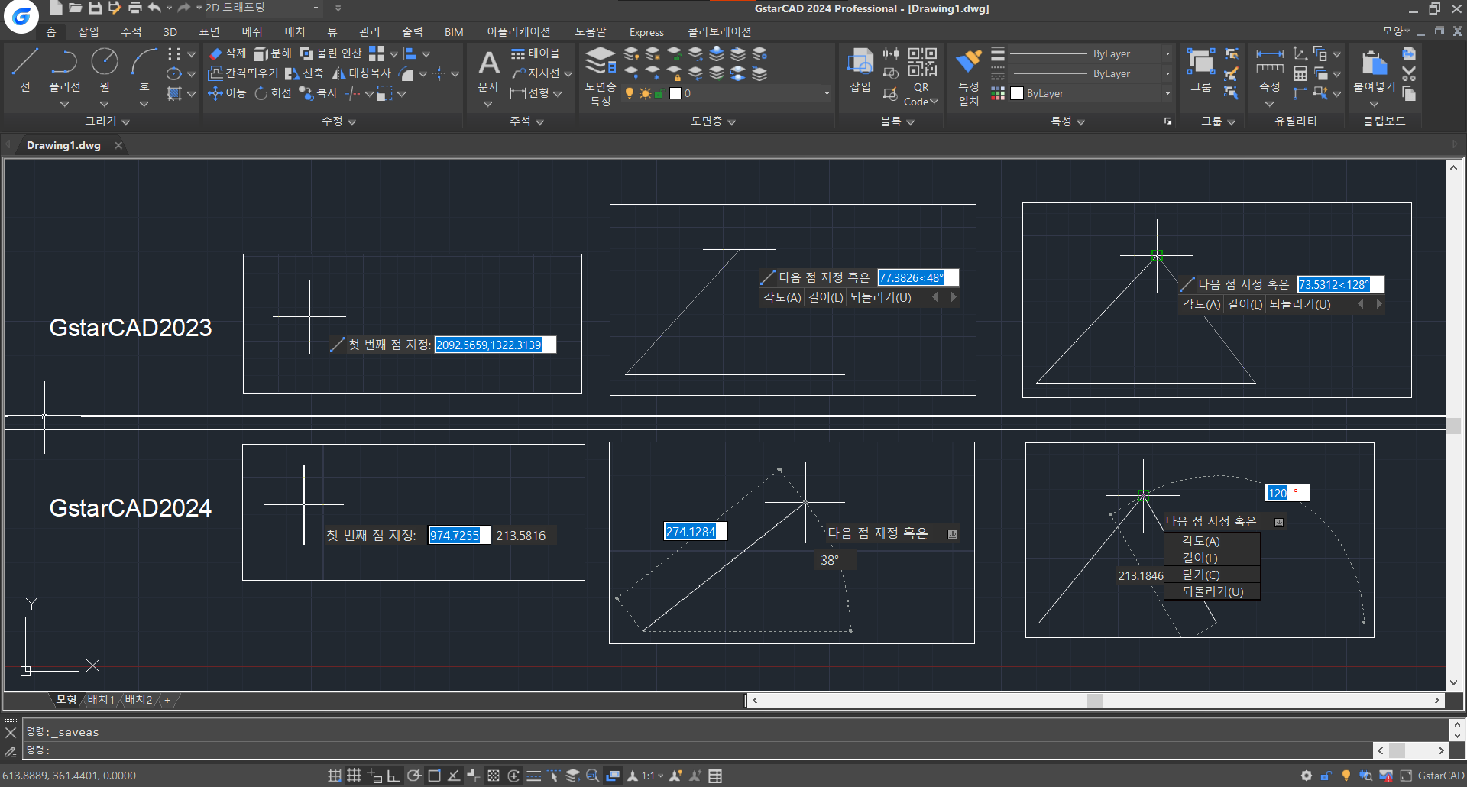
Task: Click the vertical scrollbar down arrow
Action: pos(1453,682)
